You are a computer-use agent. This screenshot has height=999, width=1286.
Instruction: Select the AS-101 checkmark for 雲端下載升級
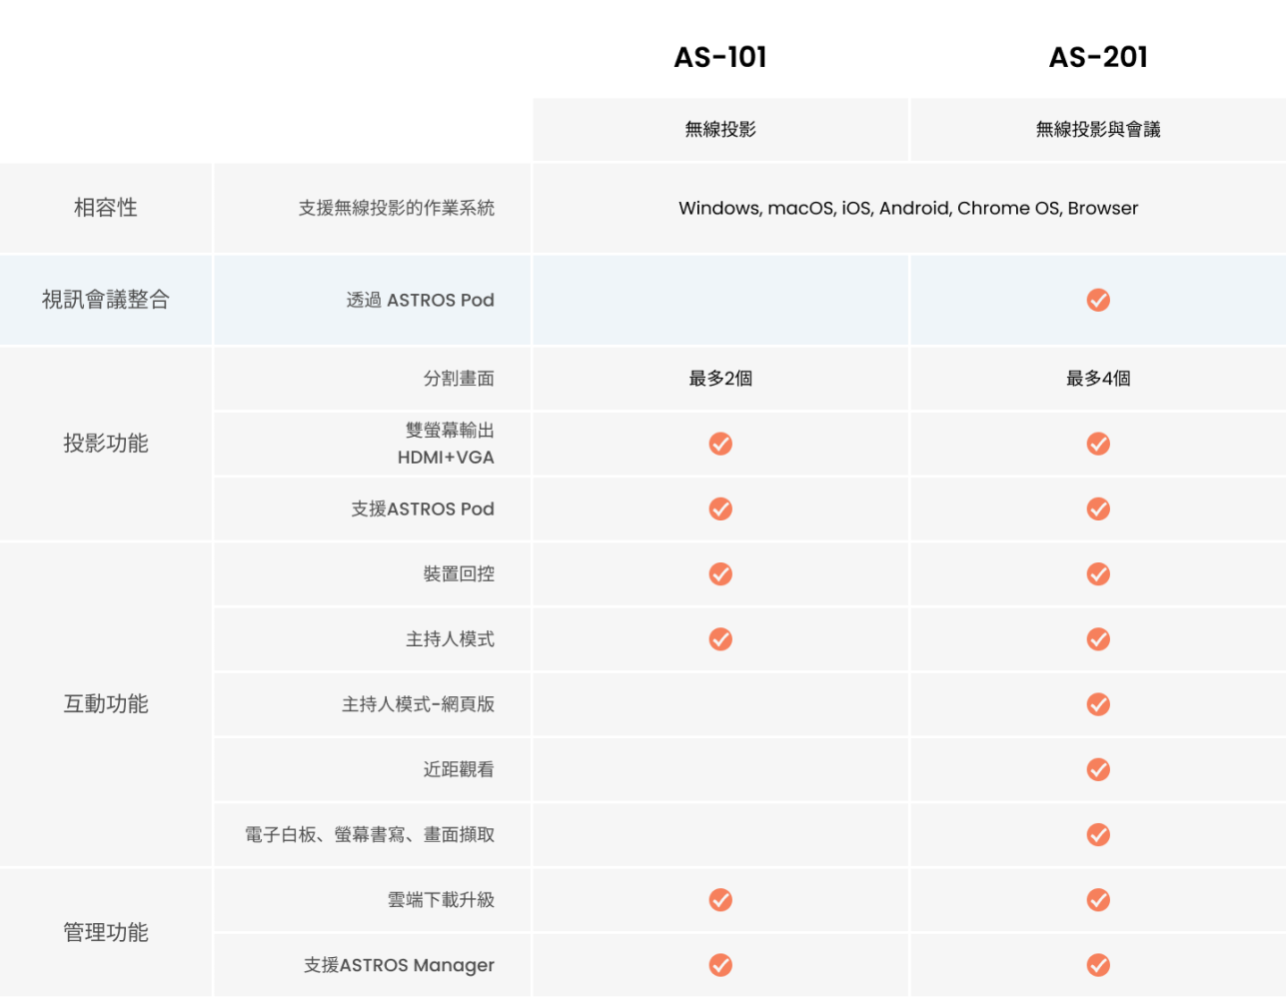(x=720, y=900)
